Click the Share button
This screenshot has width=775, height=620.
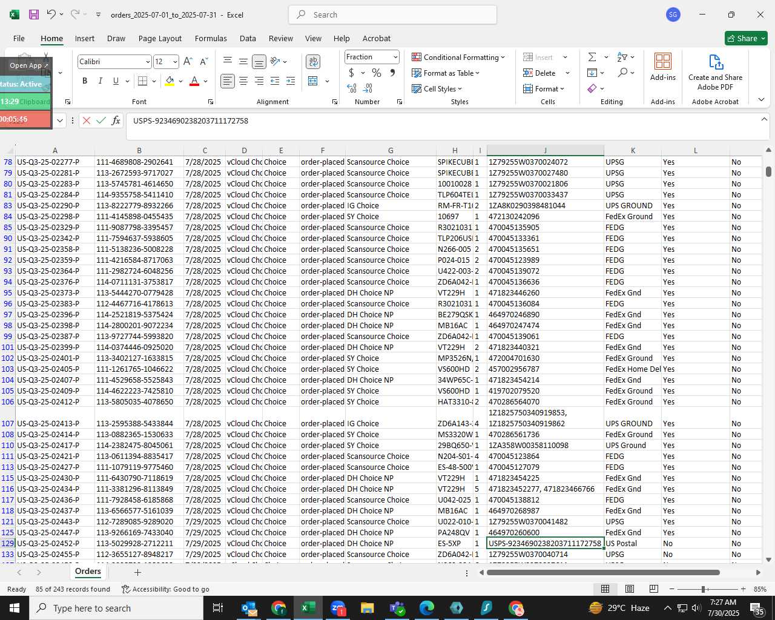point(746,38)
